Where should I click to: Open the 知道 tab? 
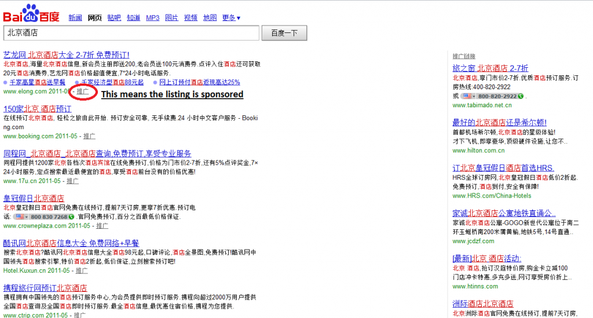134,18
